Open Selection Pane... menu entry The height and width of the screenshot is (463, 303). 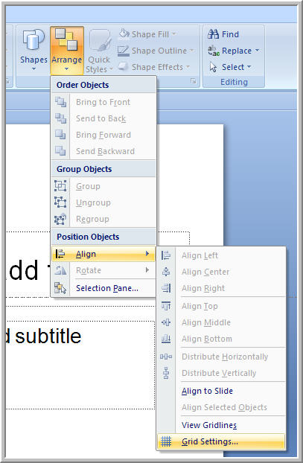(103, 288)
